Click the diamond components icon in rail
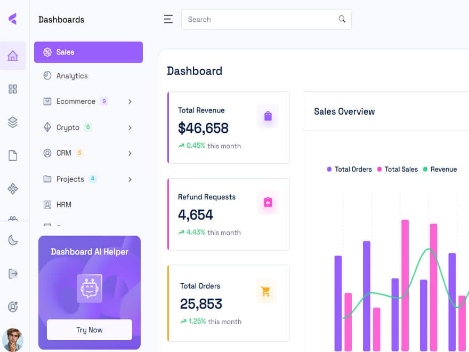This screenshot has height=352, width=469. pos(13,189)
